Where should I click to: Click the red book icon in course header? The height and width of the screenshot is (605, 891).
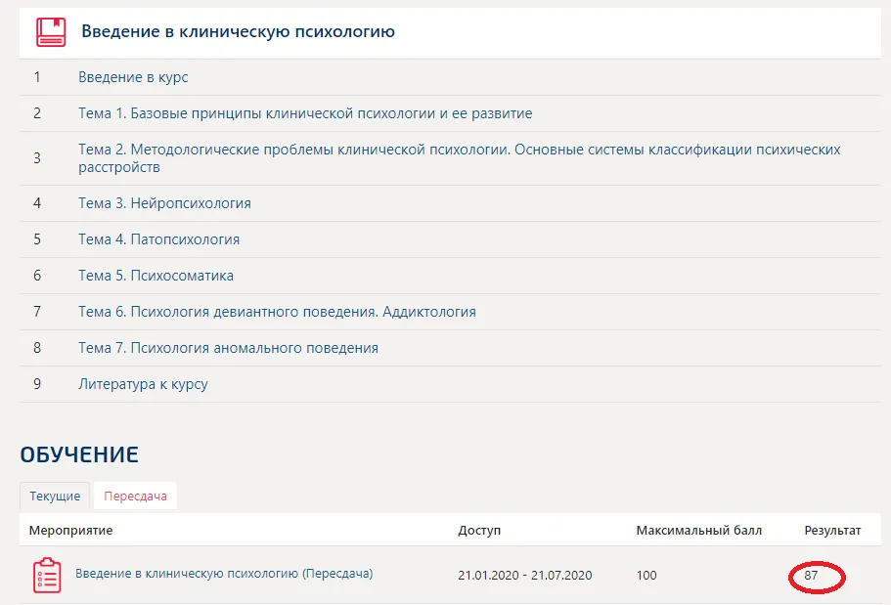[51, 32]
